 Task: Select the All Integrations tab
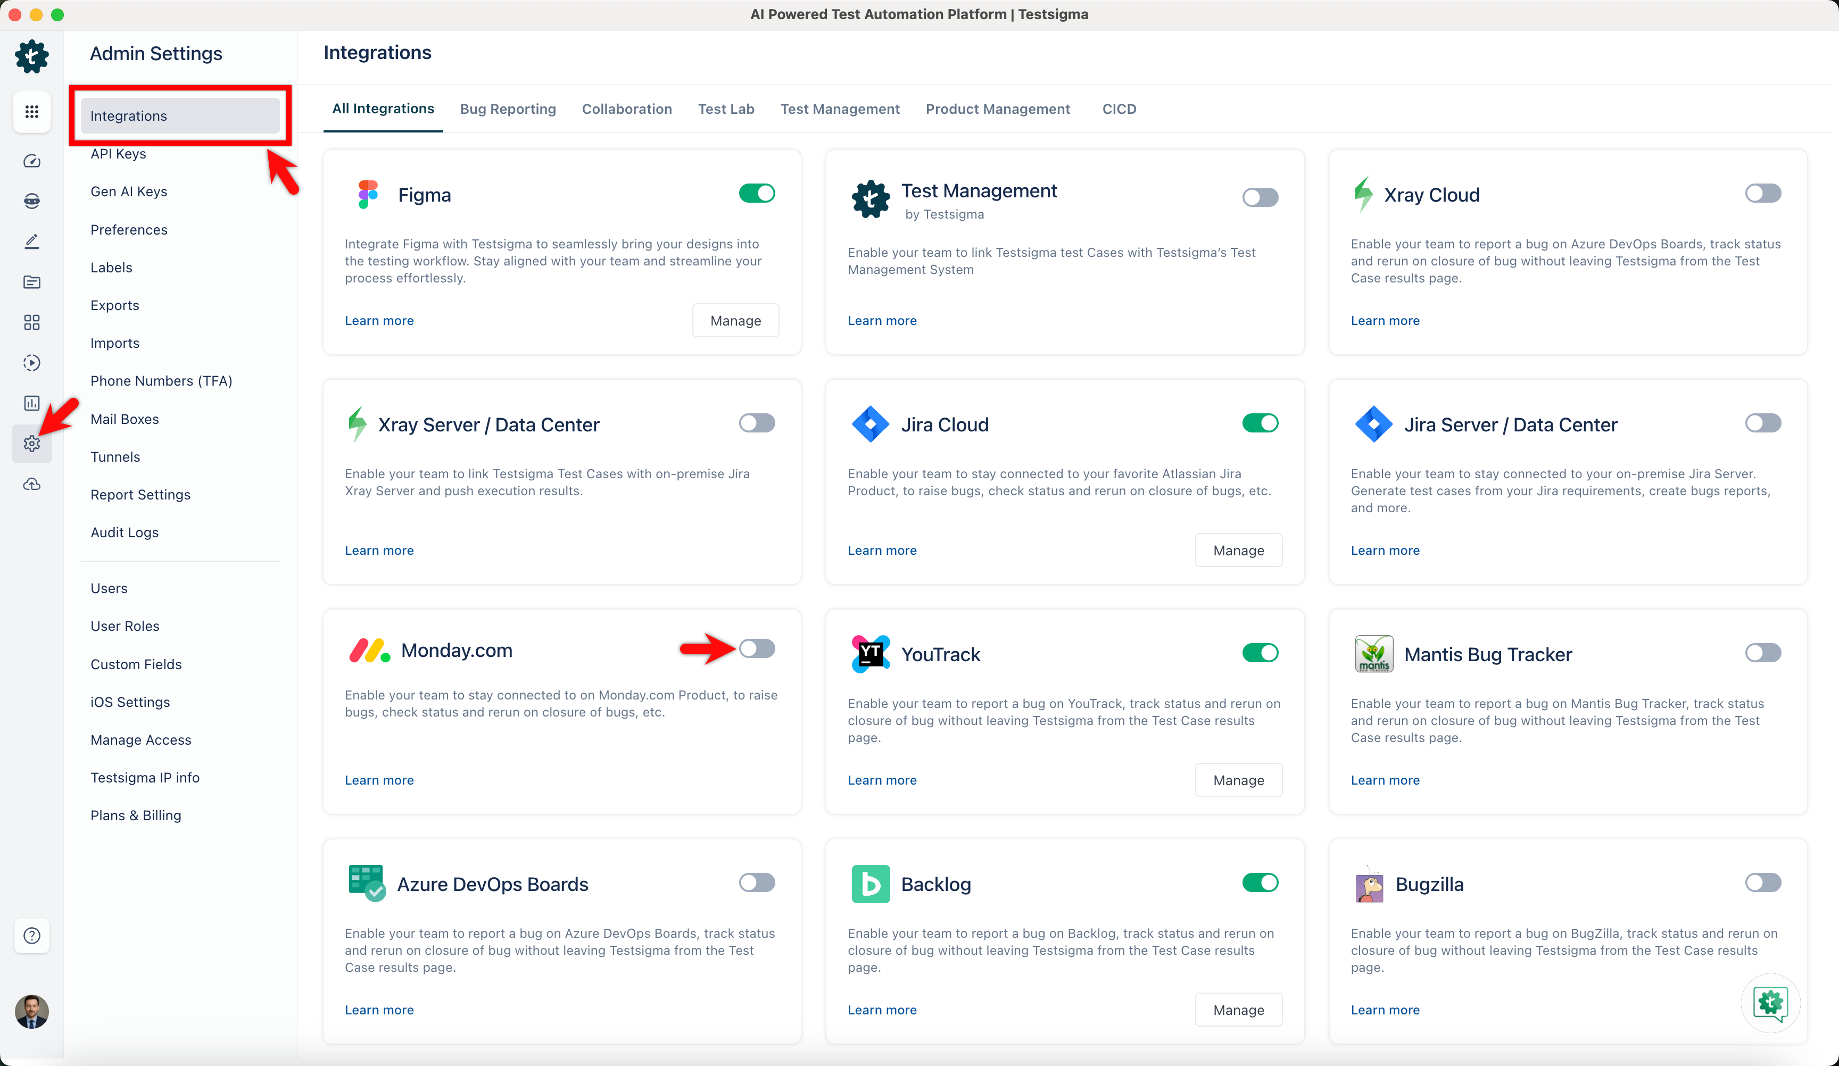[x=383, y=109]
